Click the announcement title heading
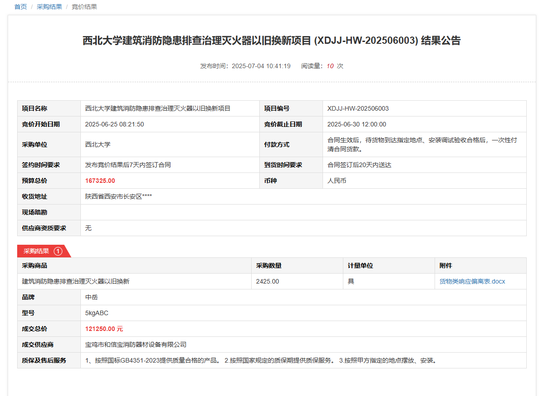Screen dimensions: 543x396 (x=271, y=41)
